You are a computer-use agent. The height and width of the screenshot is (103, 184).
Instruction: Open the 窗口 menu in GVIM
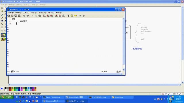[51, 13]
